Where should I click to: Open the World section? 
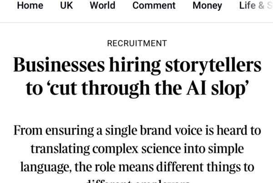pyautogui.click(x=102, y=6)
